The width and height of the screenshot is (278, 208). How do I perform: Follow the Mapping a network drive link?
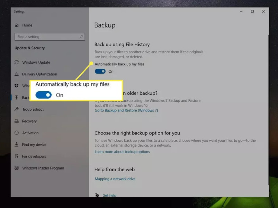click(115, 179)
